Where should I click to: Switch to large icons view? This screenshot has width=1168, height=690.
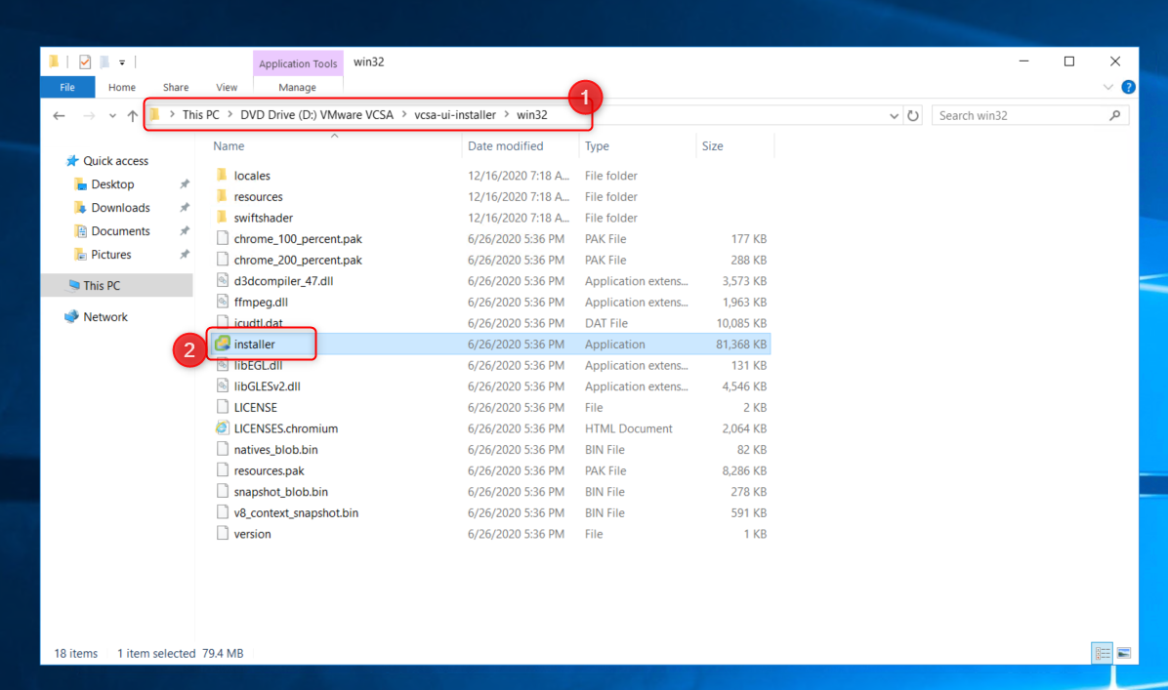point(1123,653)
